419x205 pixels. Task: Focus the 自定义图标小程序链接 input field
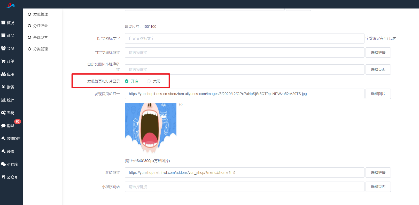tap(244, 70)
